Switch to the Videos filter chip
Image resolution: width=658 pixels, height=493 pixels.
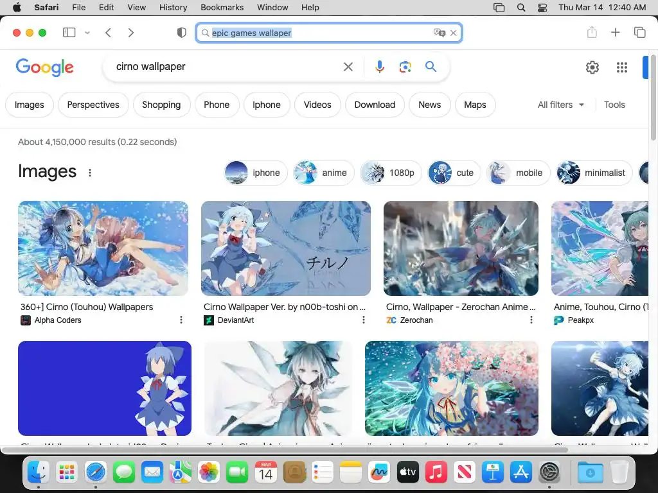(317, 105)
